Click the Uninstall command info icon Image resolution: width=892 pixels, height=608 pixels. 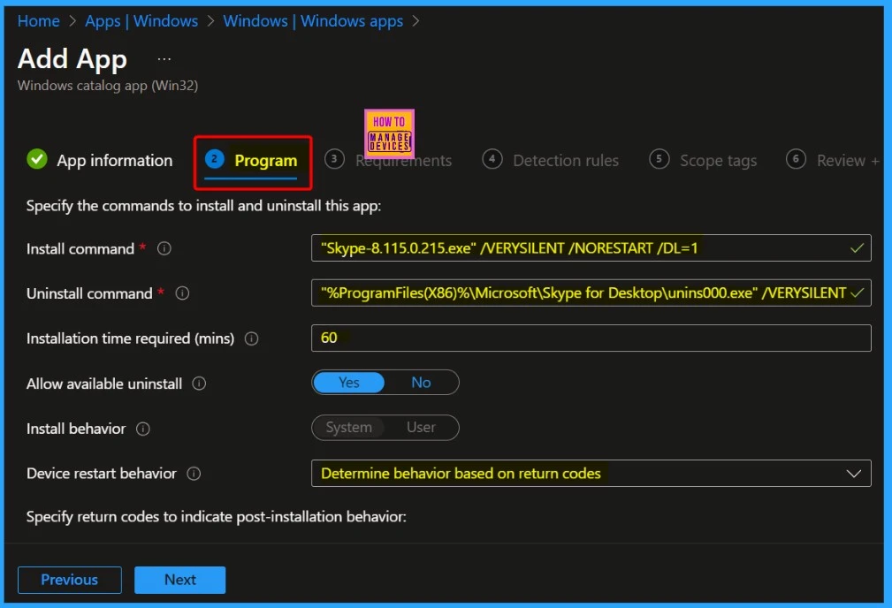pyautogui.click(x=182, y=293)
